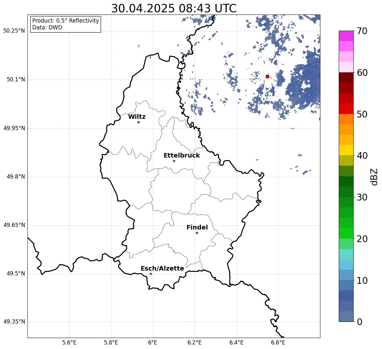Screen dimensions: 382x349
Task: Click the bright green colorbar segment at 20
Action: coord(346,233)
